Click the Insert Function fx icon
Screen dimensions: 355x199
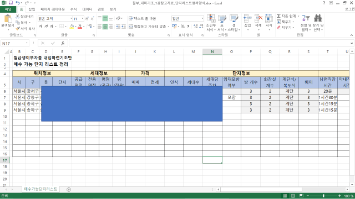(x=63, y=43)
